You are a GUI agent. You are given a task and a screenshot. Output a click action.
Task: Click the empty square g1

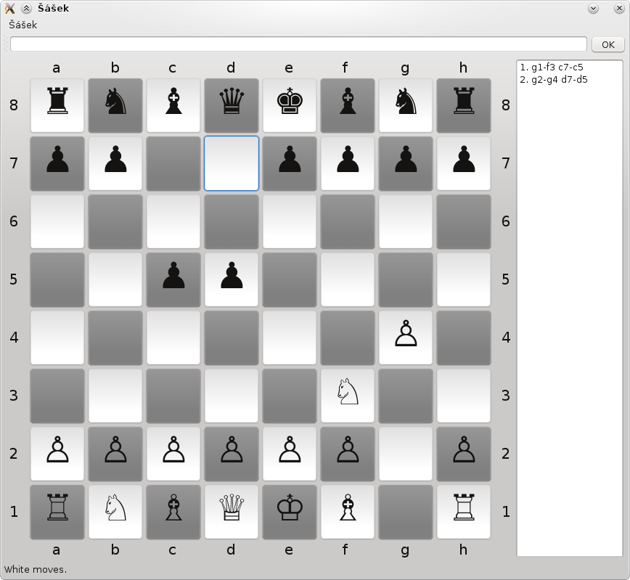[406, 512]
